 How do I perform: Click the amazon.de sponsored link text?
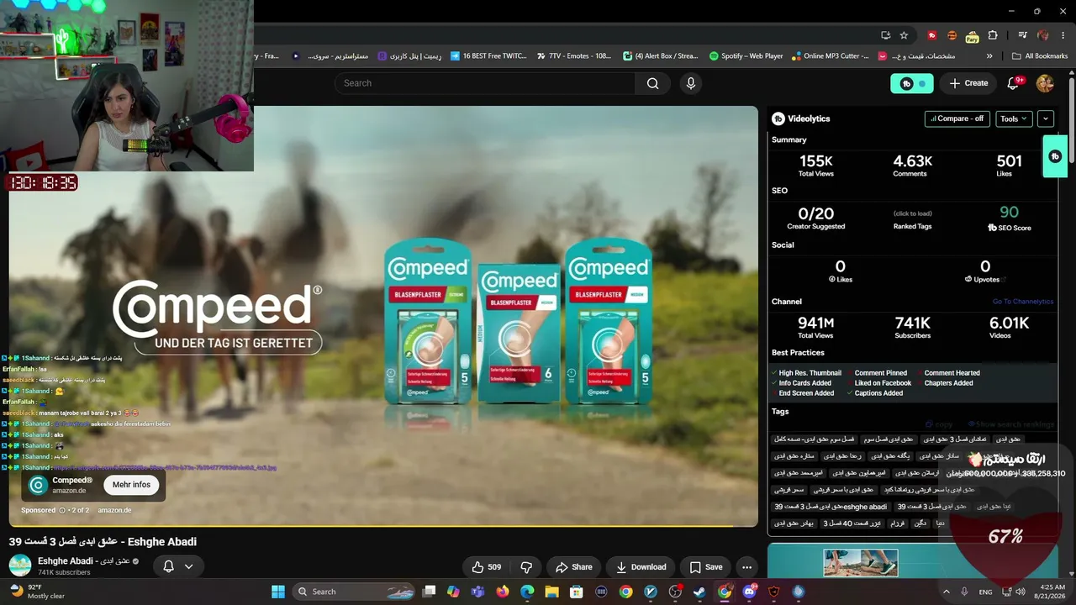click(x=114, y=510)
